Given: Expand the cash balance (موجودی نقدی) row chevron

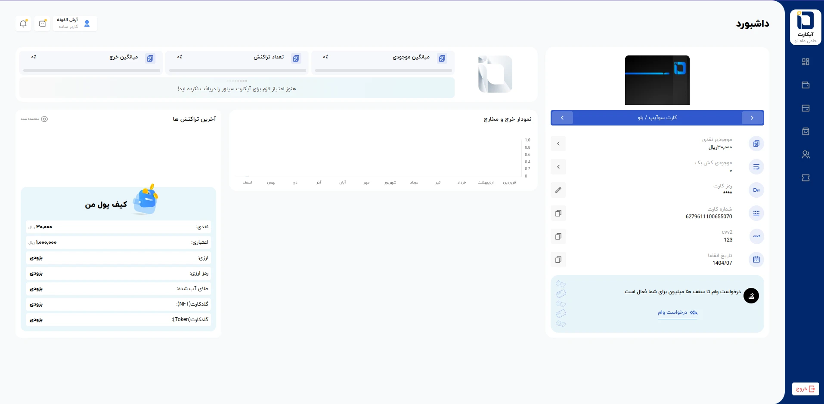Looking at the screenshot, I should [x=558, y=144].
